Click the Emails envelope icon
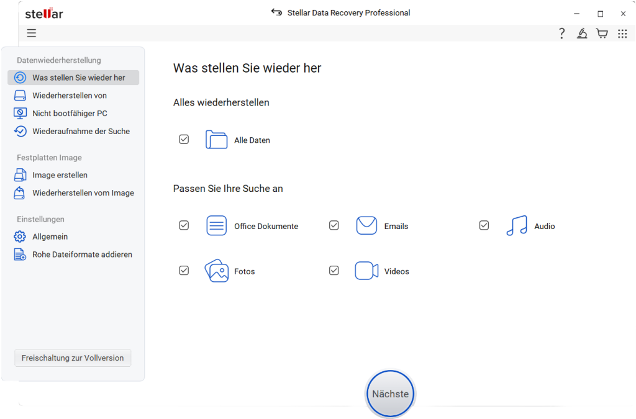This screenshot has height=419, width=636. point(366,226)
